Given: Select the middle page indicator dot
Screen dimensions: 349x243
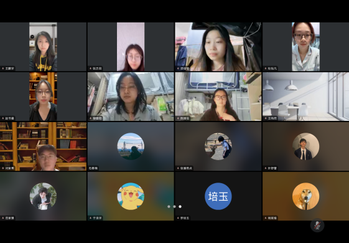Looking at the screenshot, I should coord(174,207).
